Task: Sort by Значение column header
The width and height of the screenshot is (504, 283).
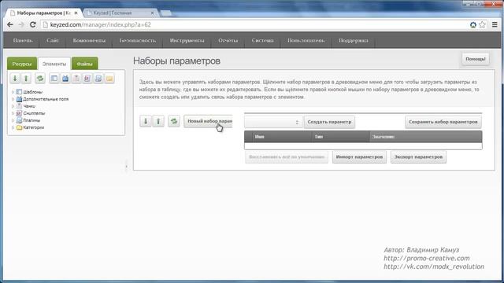Action: tap(425, 137)
